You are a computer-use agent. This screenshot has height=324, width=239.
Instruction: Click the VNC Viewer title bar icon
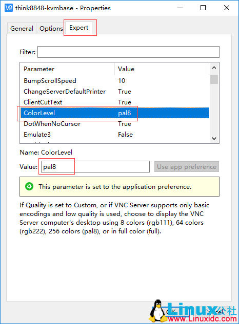pos(9,8)
